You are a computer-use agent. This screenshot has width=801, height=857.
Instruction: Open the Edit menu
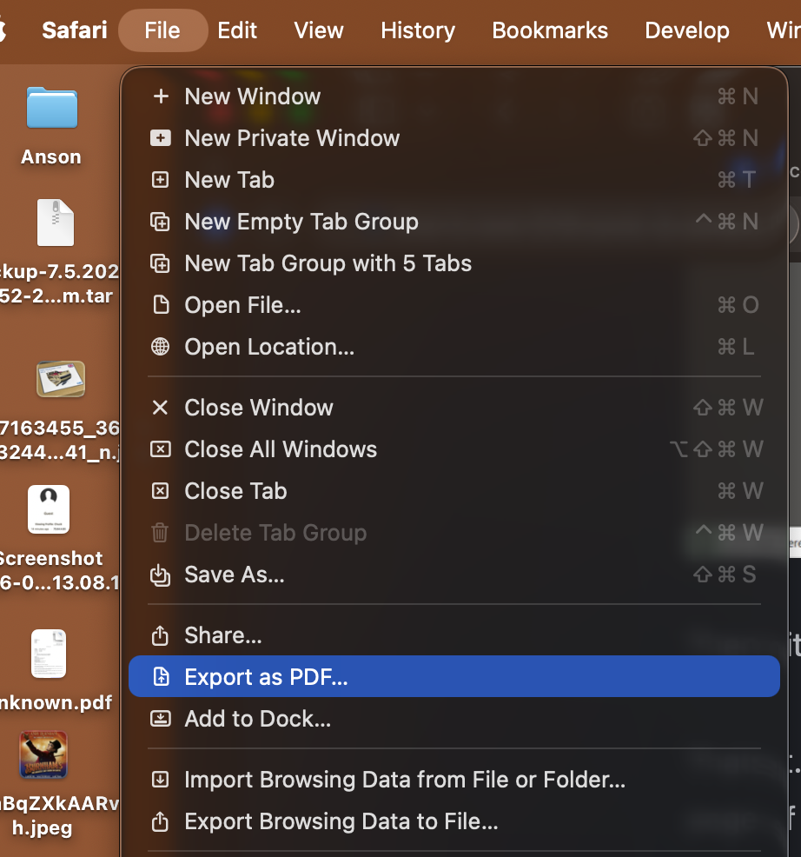tap(237, 30)
